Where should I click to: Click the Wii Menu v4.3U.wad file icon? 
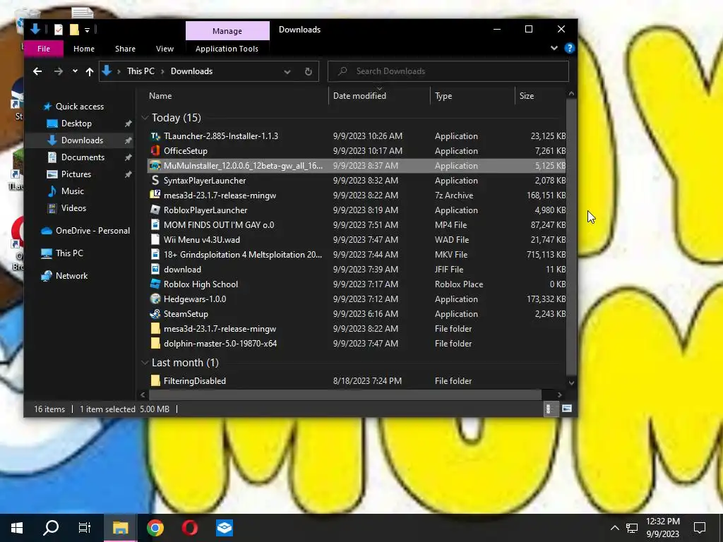point(155,240)
